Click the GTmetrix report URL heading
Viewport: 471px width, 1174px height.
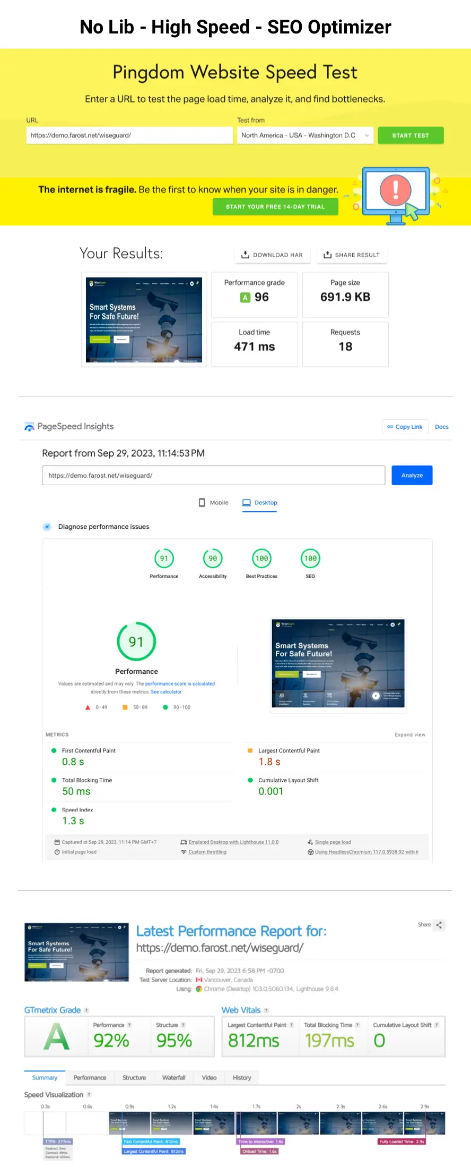click(x=220, y=948)
